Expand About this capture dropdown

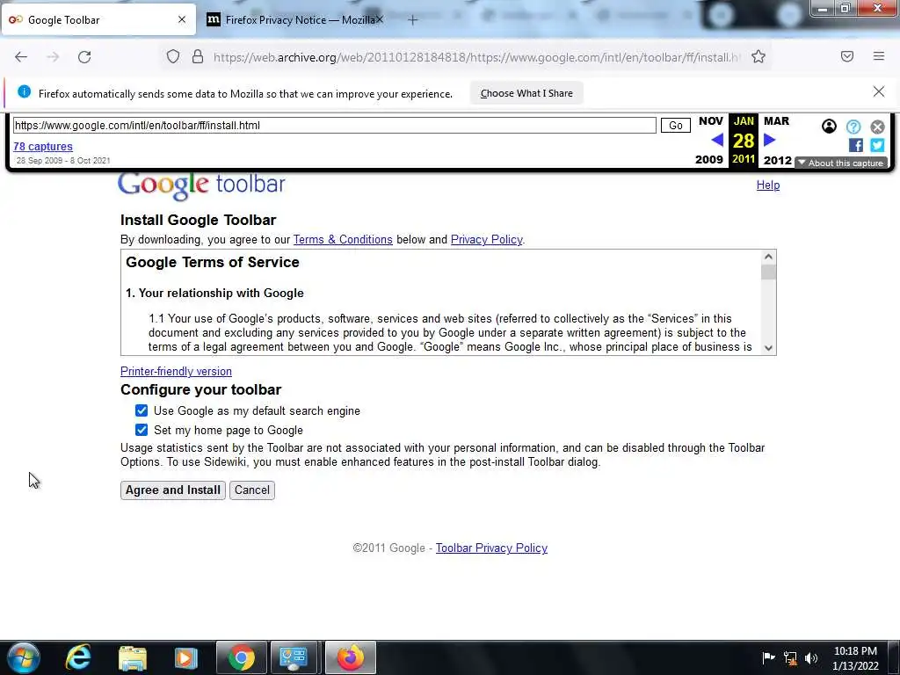point(841,163)
